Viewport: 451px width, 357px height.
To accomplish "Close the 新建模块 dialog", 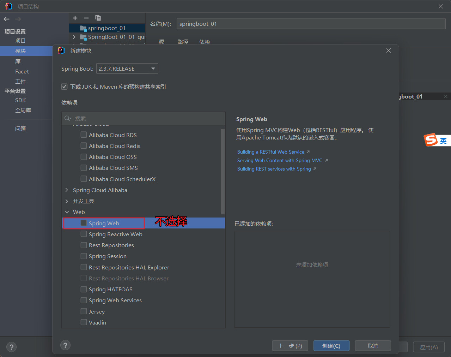I will [389, 50].
